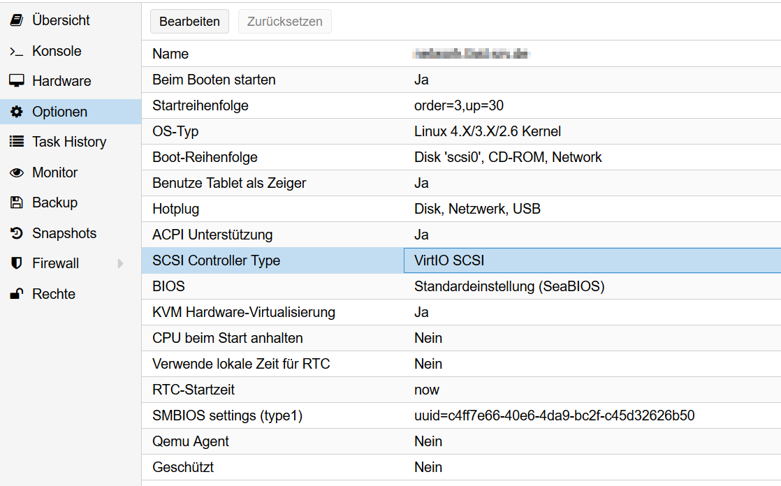Click the Hardware monitor icon

pyautogui.click(x=17, y=81)
